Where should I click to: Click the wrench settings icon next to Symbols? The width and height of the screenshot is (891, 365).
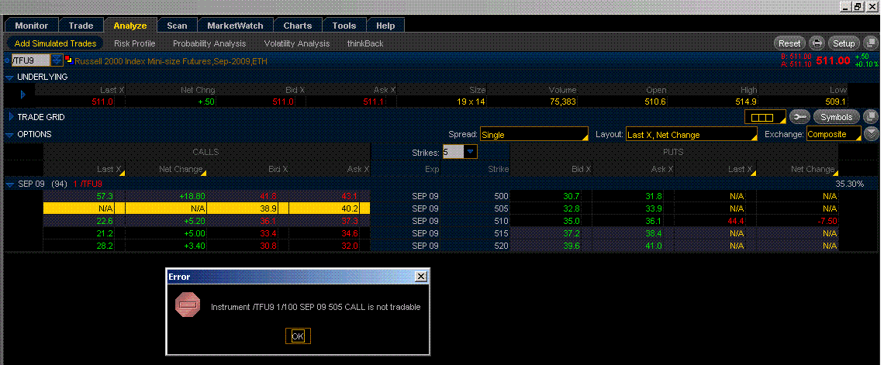(799, 117)
